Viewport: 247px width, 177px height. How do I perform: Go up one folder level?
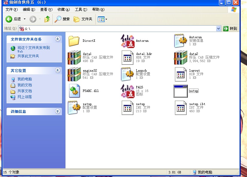(47, 19)
